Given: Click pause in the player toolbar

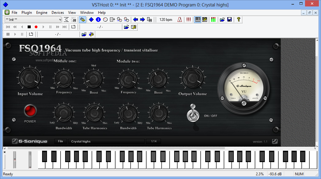Looking at the screenshot, I should click(x=50, y=27).
